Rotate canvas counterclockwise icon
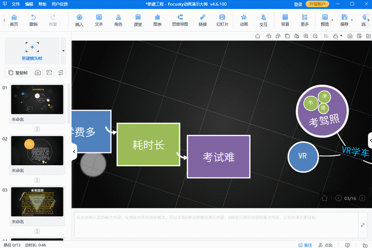Viewport: 372px width, 248px height. coord(268,36)
